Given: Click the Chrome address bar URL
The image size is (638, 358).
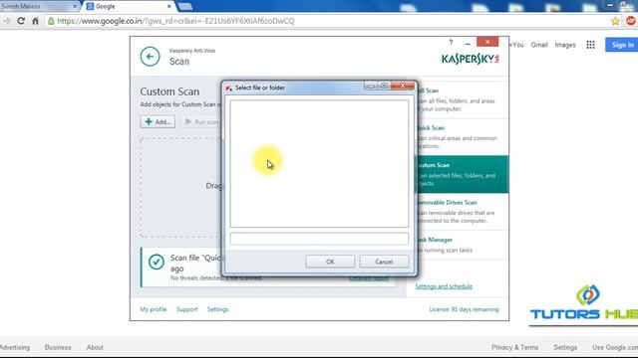Looking at the screenshot, I should (x=175, y=21).
